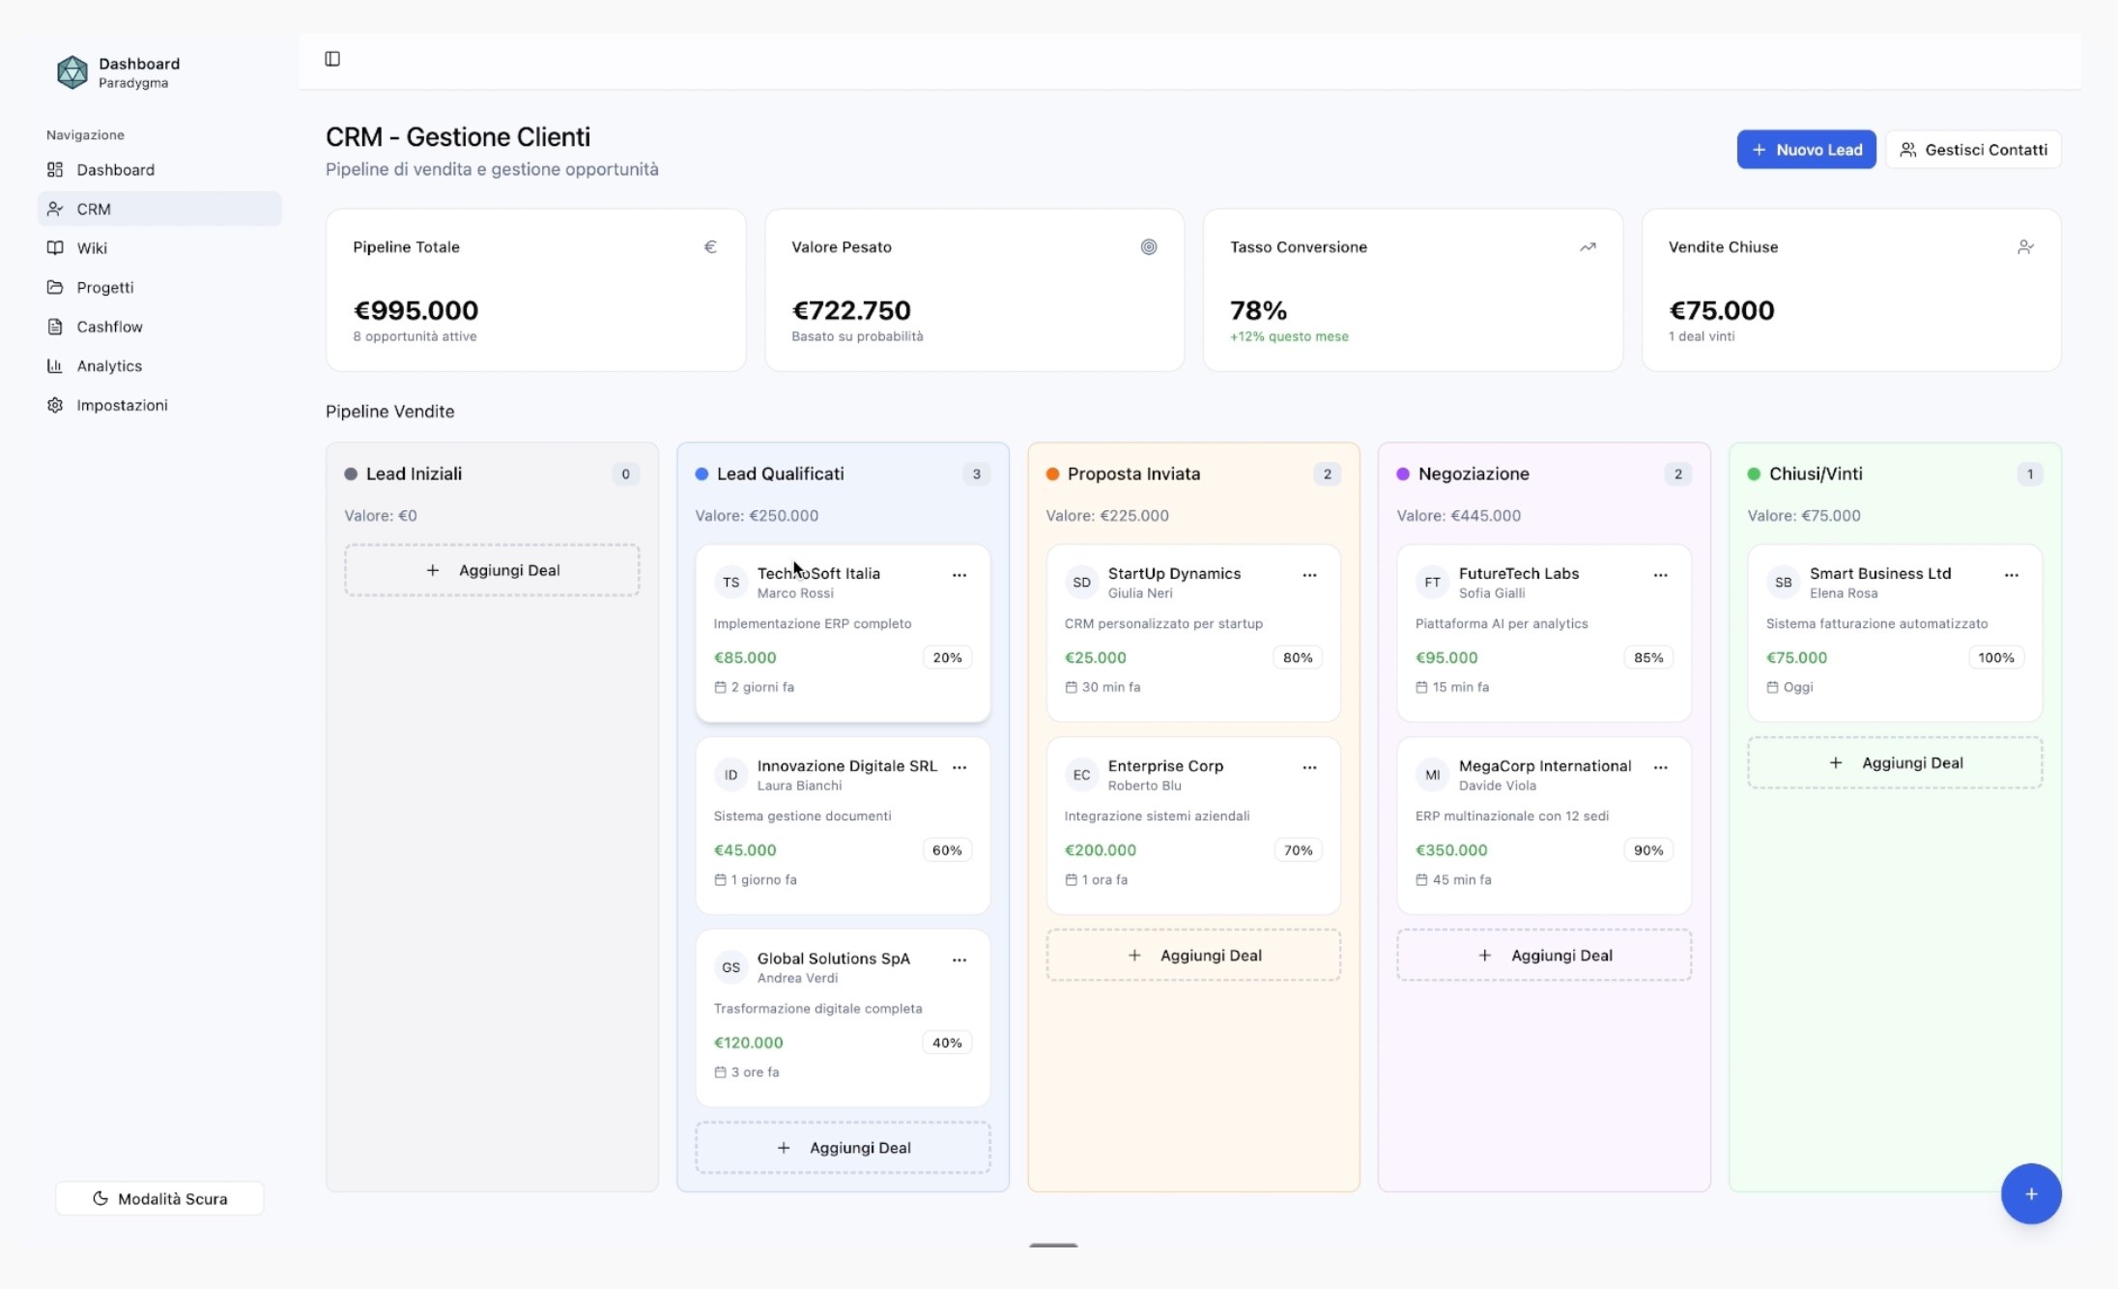Go to Cashflow in the sidebar
The height and width of the screenshot is (1289, 2118).
coord(109,327)
